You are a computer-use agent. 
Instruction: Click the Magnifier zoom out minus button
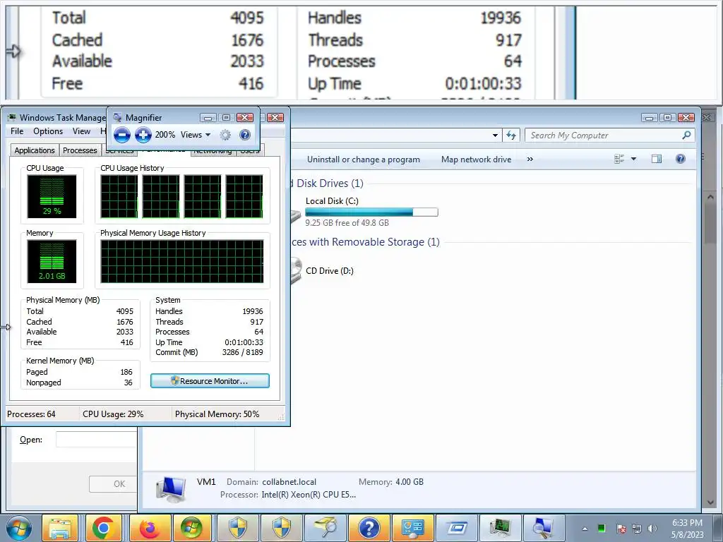point(121,135)
